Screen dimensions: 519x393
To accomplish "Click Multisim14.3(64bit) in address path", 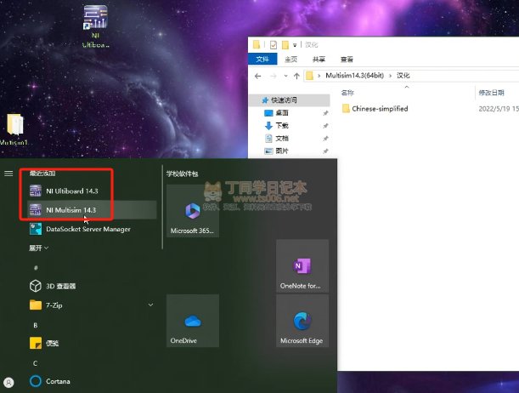I will (x=354, y=76).
